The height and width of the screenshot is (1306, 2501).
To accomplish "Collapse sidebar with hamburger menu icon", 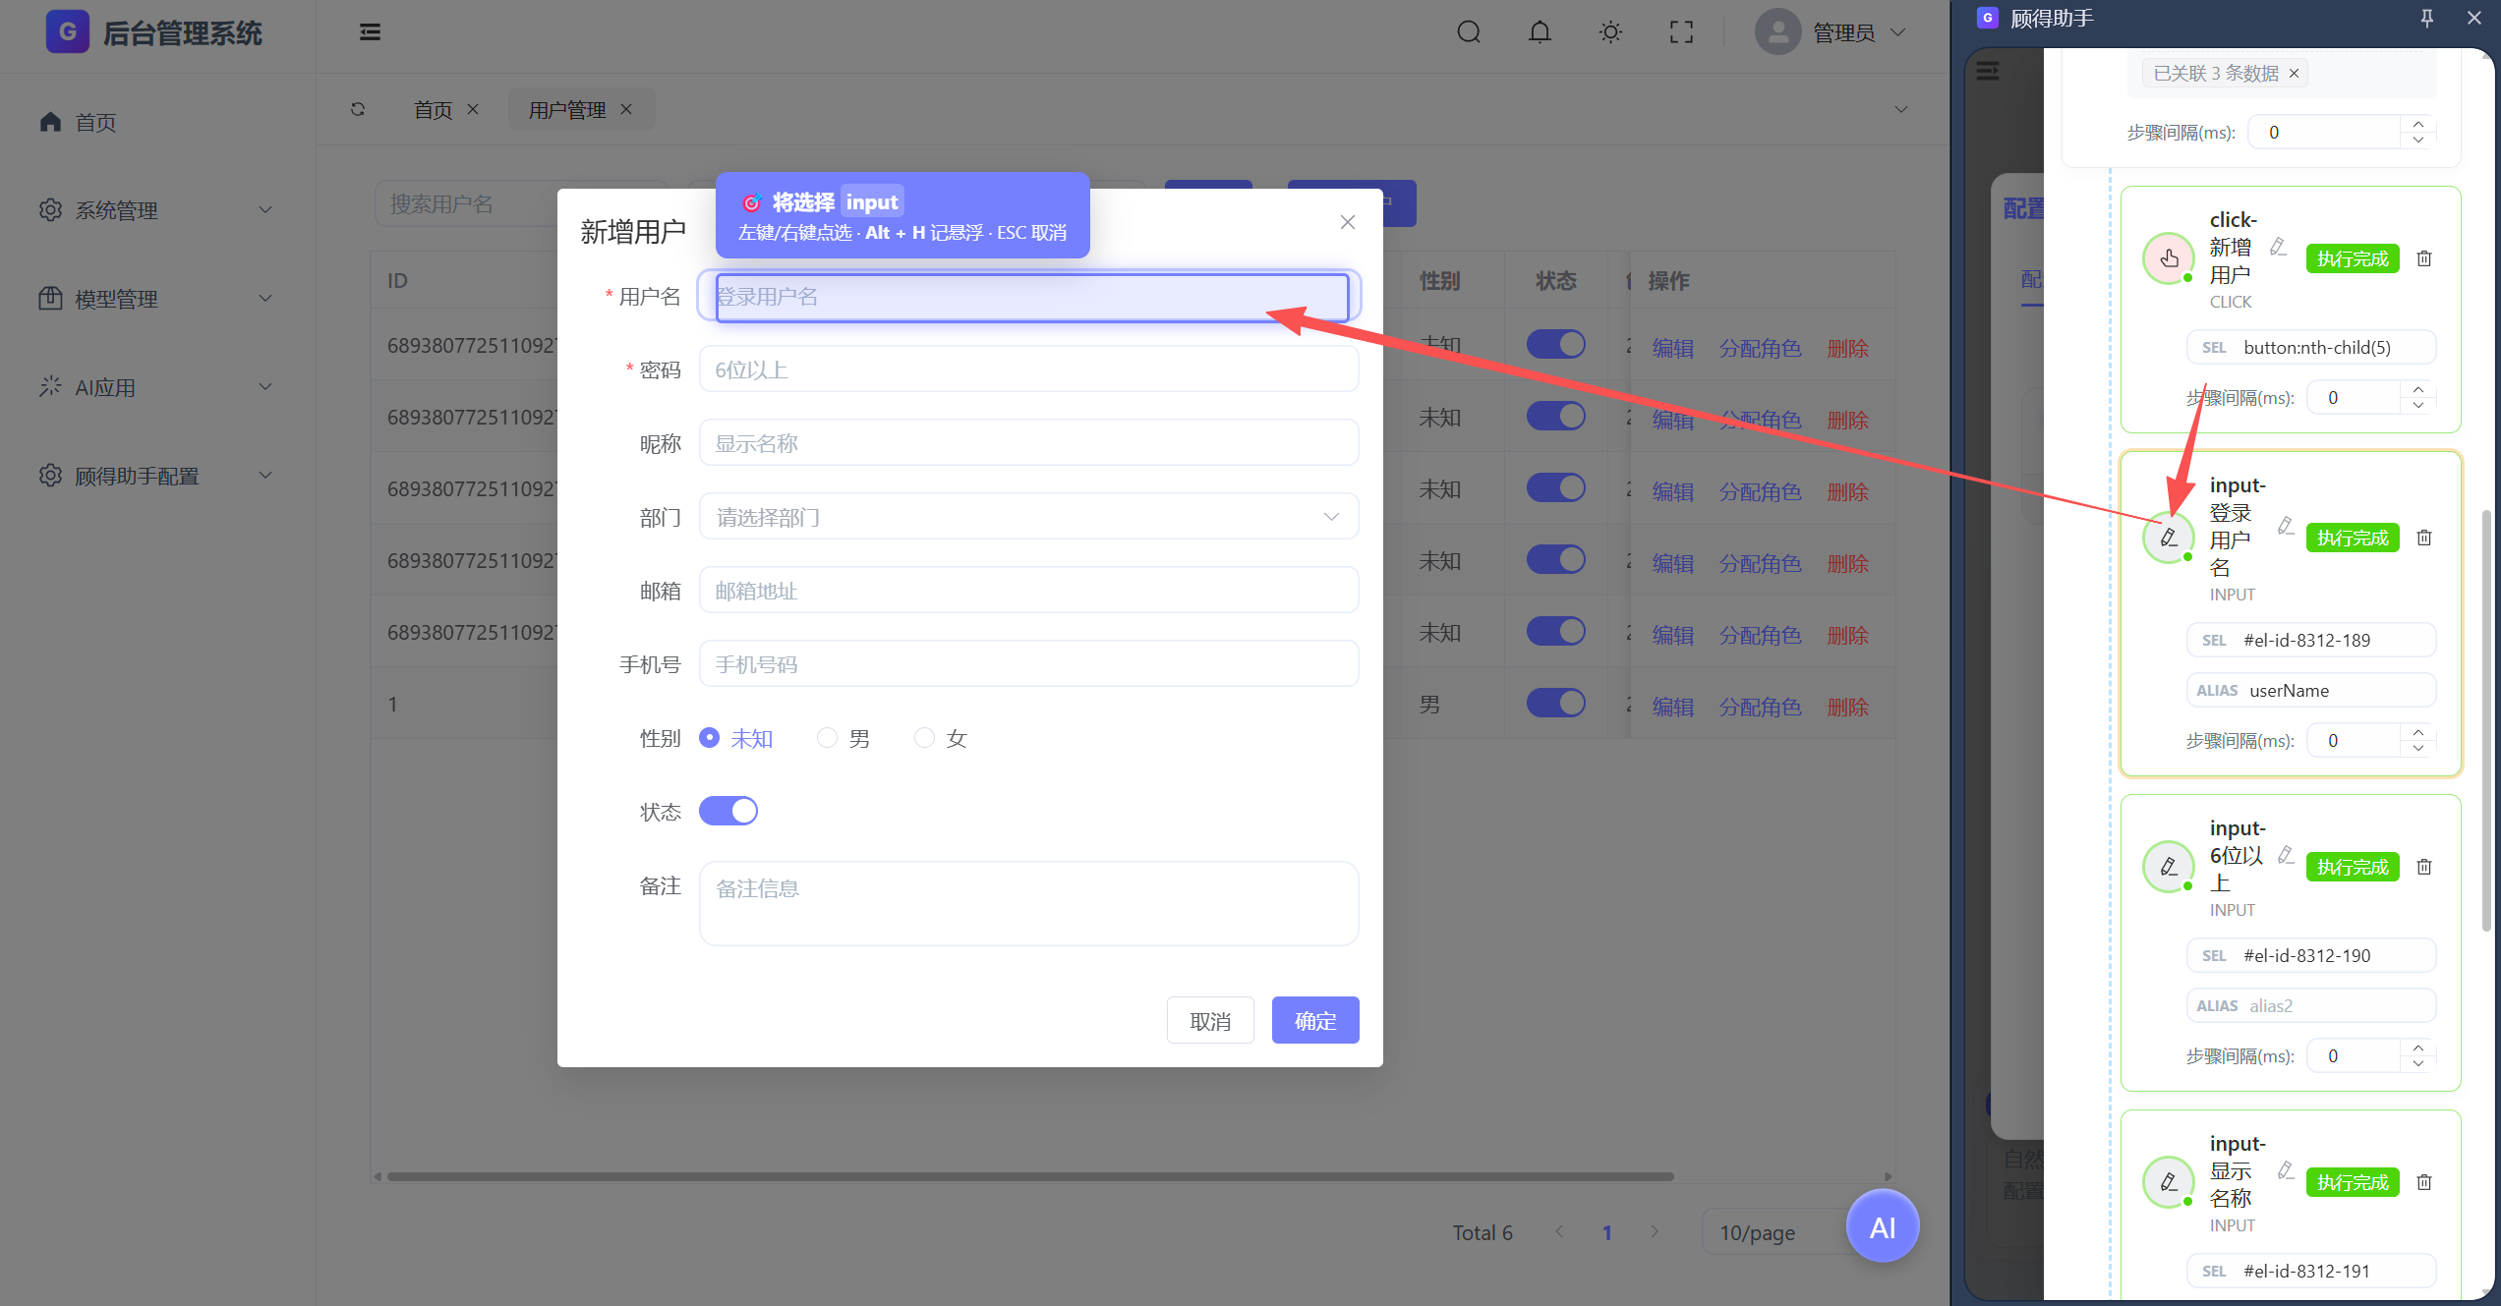I will click(370, 32).
